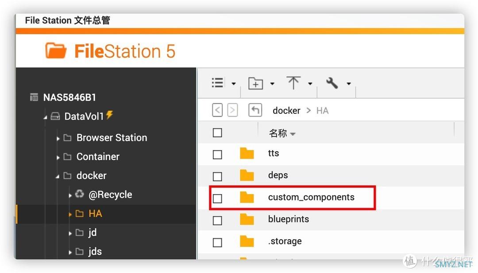Open docker folder in sidebar

click(x=92, y=175)
